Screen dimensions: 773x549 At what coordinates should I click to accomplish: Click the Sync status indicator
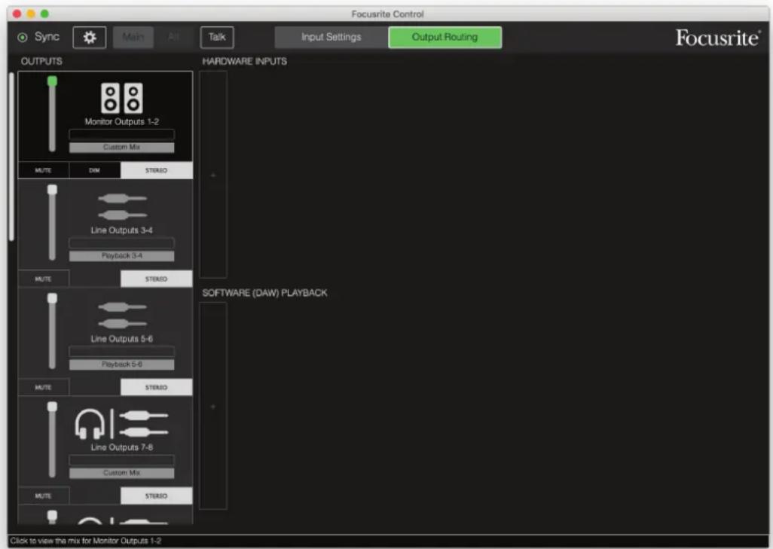pos(22,38)
